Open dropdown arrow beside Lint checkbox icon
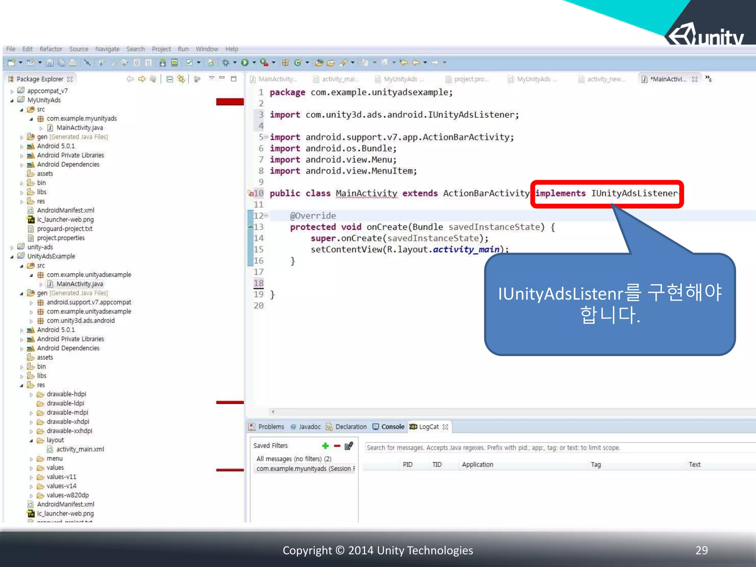The image size is (756, 567). [199, 63]
